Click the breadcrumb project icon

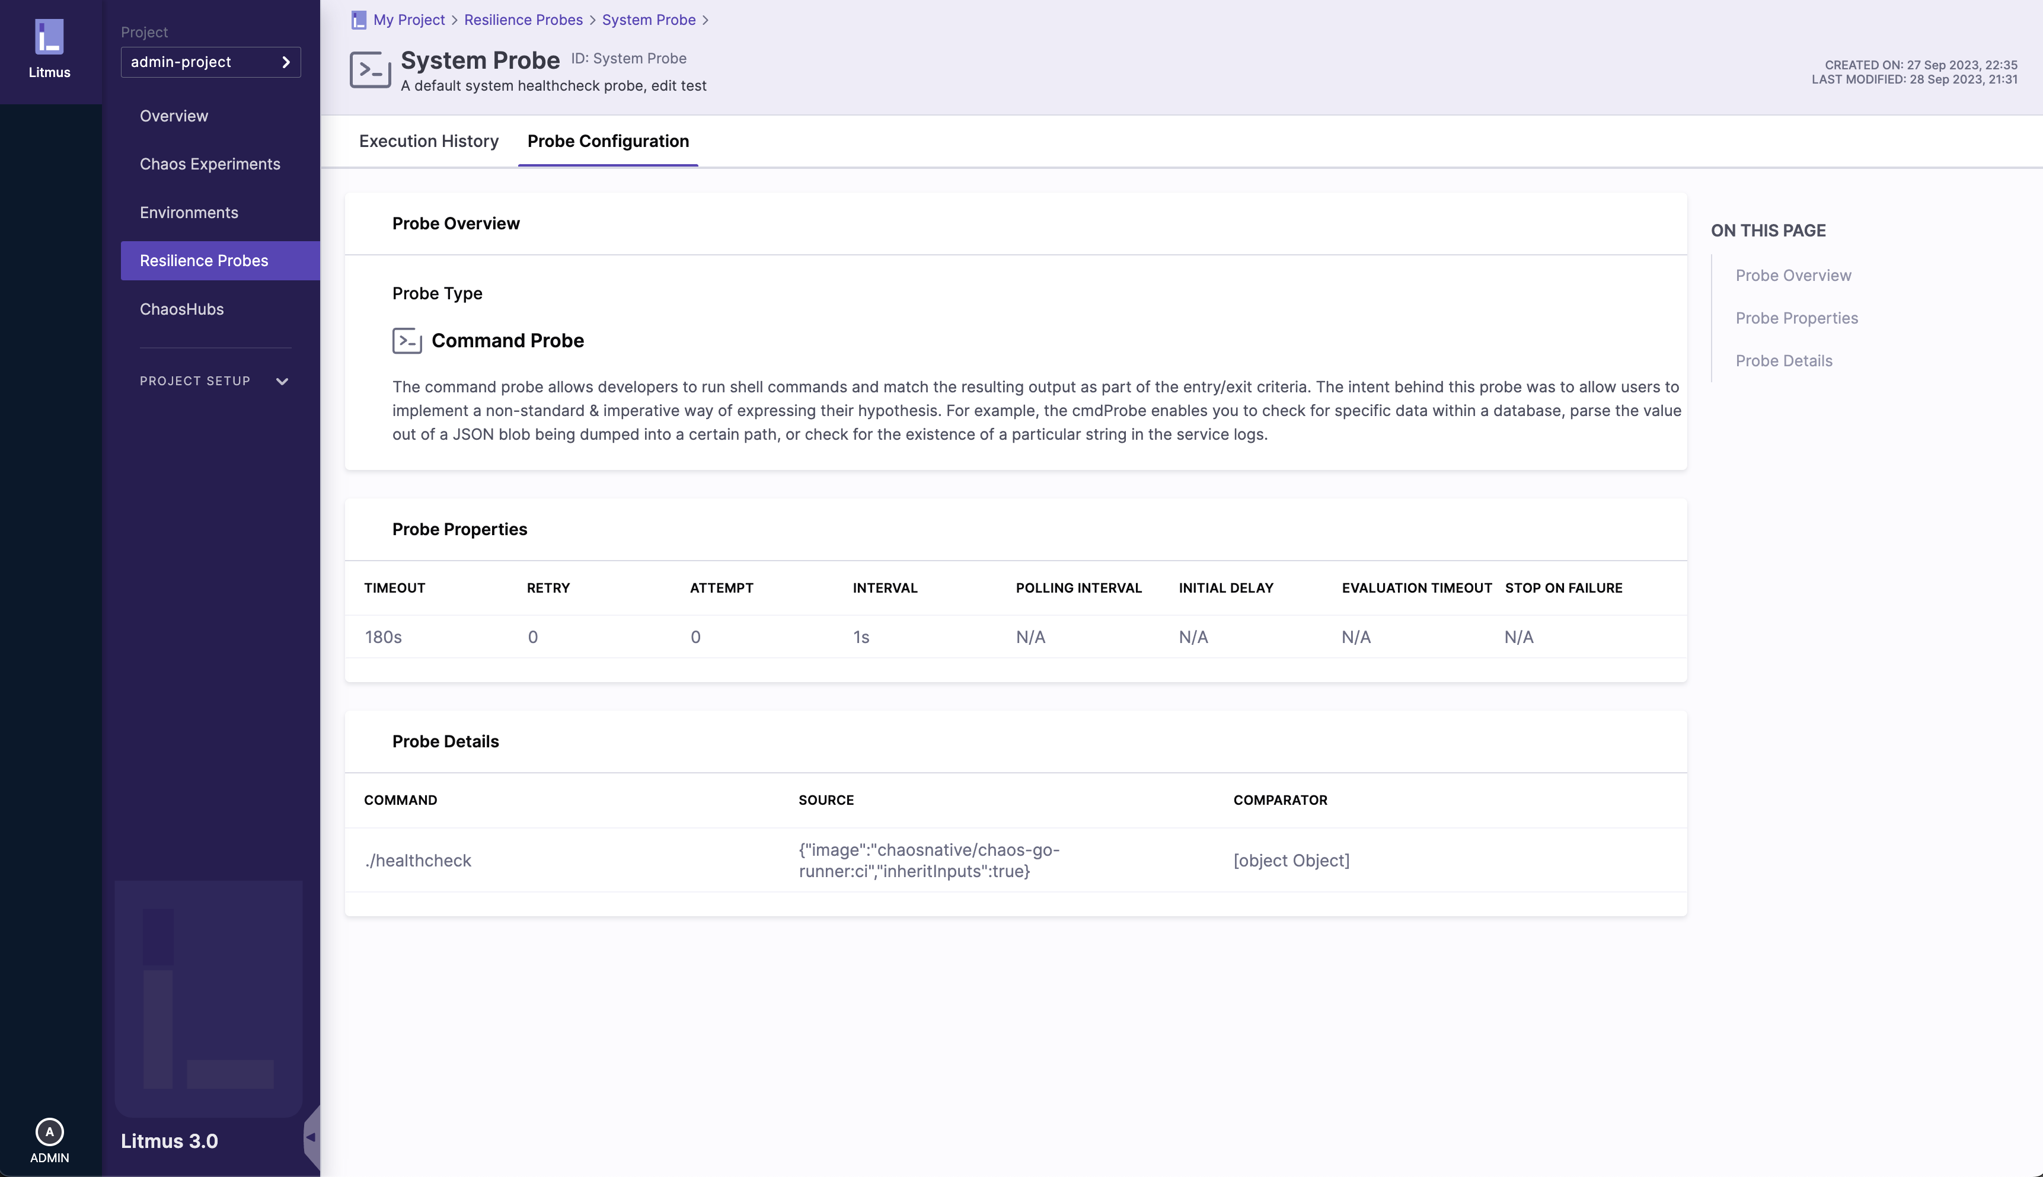tap(359, 20)
